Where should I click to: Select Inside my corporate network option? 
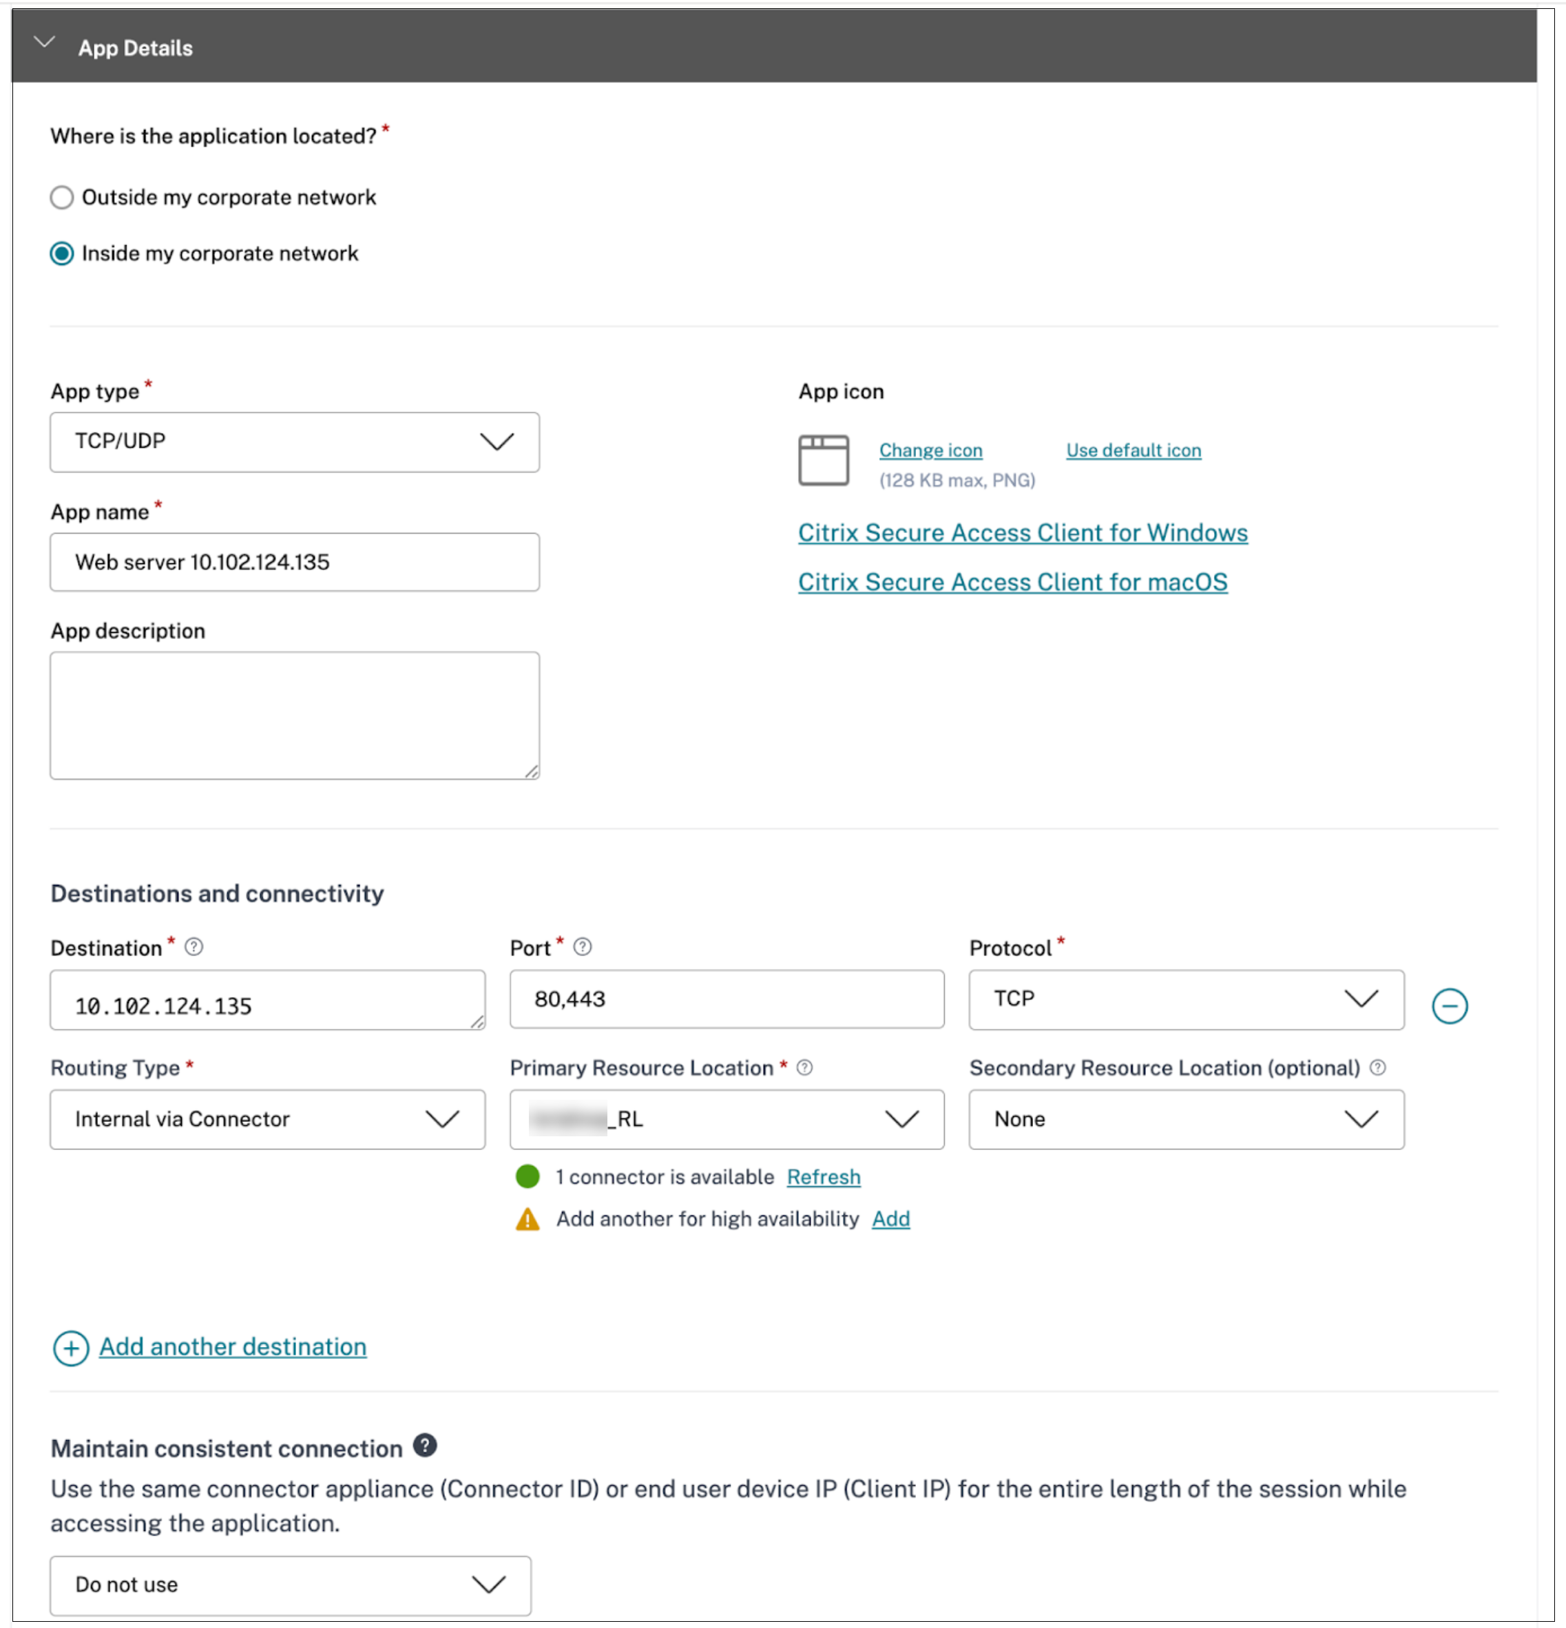click(62, 253)
